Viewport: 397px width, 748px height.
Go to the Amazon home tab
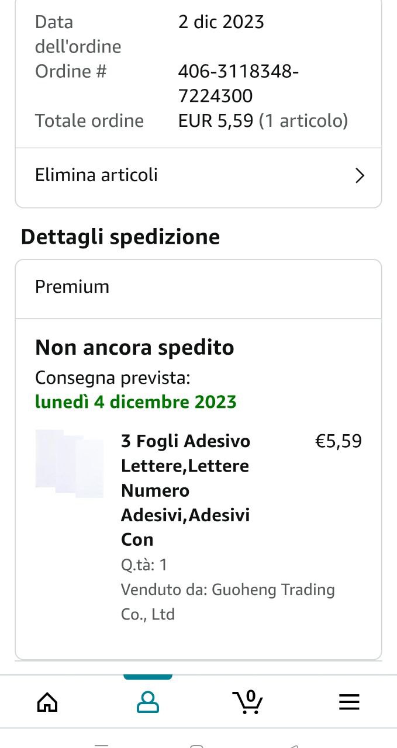(x=47, y=702)
